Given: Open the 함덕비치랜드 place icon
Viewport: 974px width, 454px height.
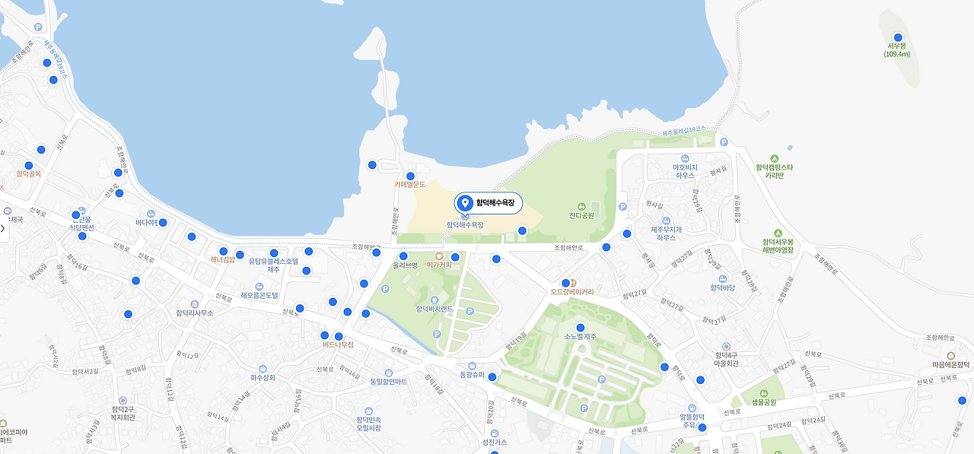Looking at the screenshot, I should (x=434, y=300).
